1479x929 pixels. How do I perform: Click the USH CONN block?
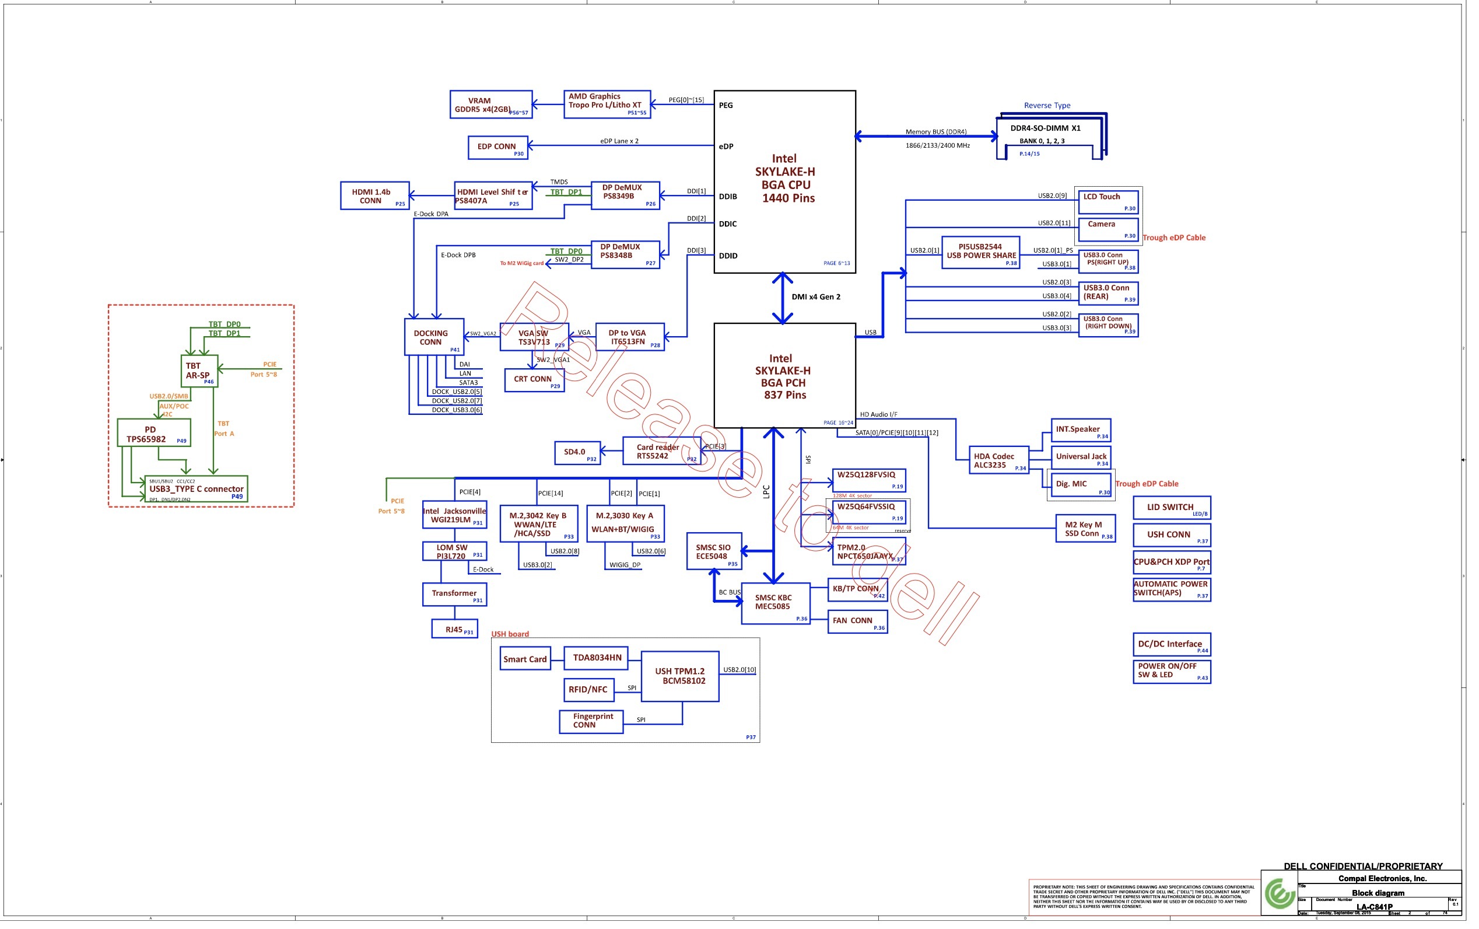[x=1172, y=535]
